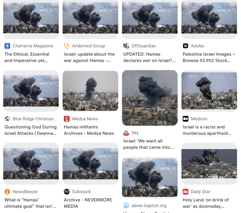
Task: Open "Palestine Israel Images" Adobe stock link
Action: (209, 57)
